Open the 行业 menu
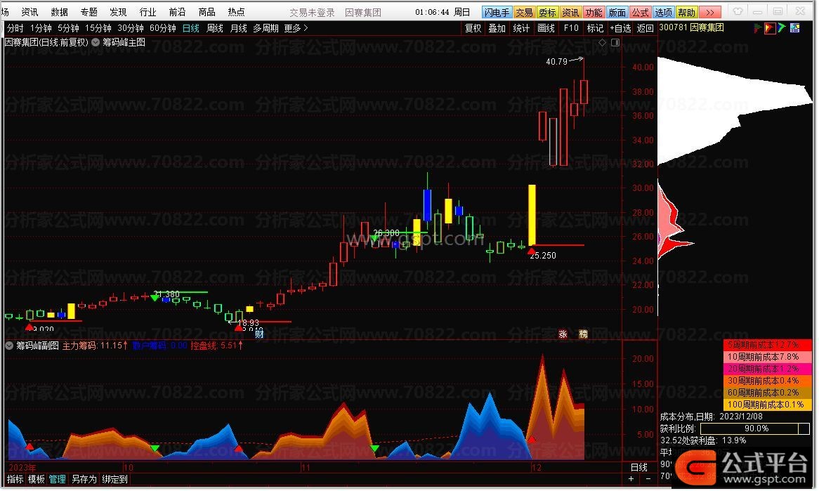This screenshot has width=819, height=491. click(x=148, y=12)
